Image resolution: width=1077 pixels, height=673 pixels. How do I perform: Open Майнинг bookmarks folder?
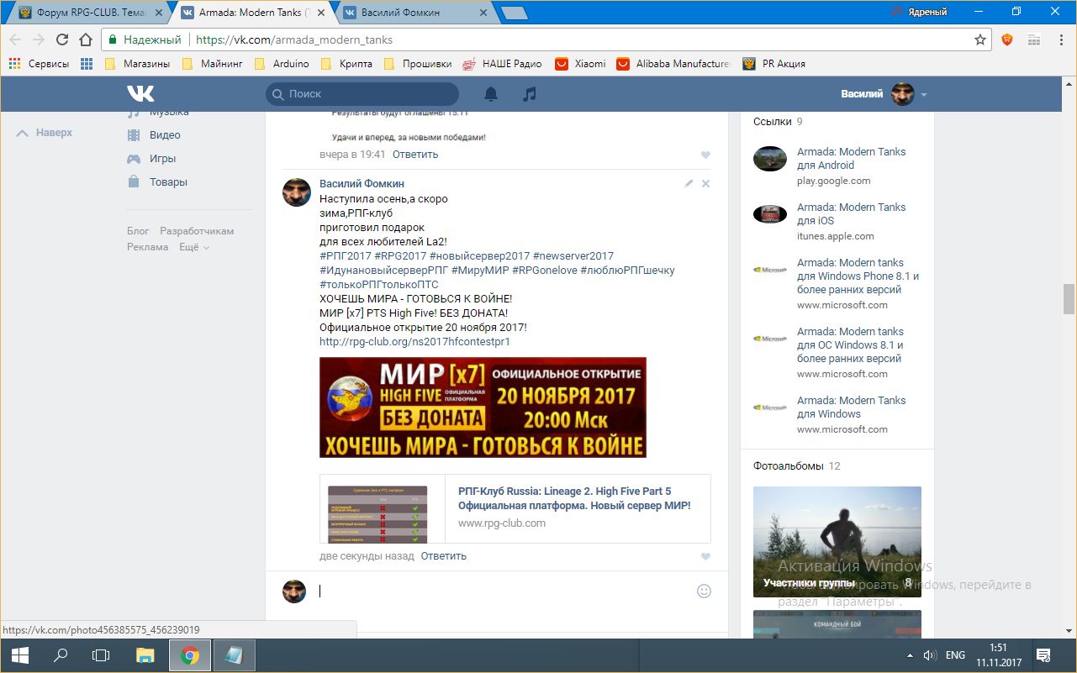pyautogui.click(x=213, y=64)
